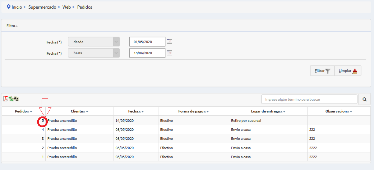Open calendar picker for the desde date
This screenshot has height=170, width=374.
[x=170, y=42]
